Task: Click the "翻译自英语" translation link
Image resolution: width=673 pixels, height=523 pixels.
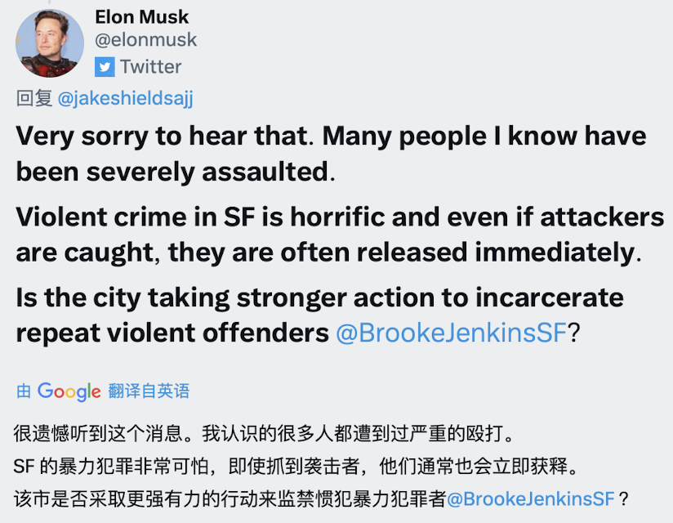Action: 149,391
